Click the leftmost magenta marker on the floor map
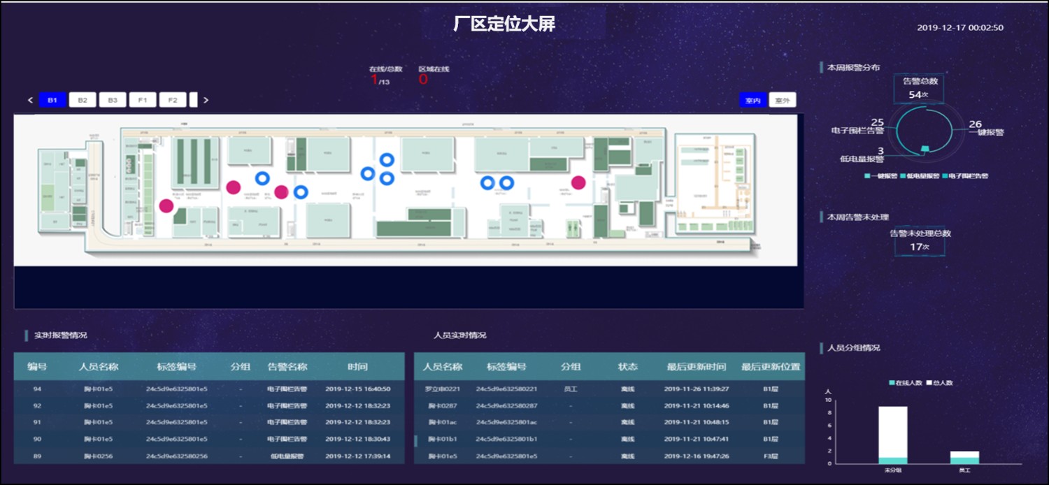Viewport: 1049px width, 485px height. (166, 205)
